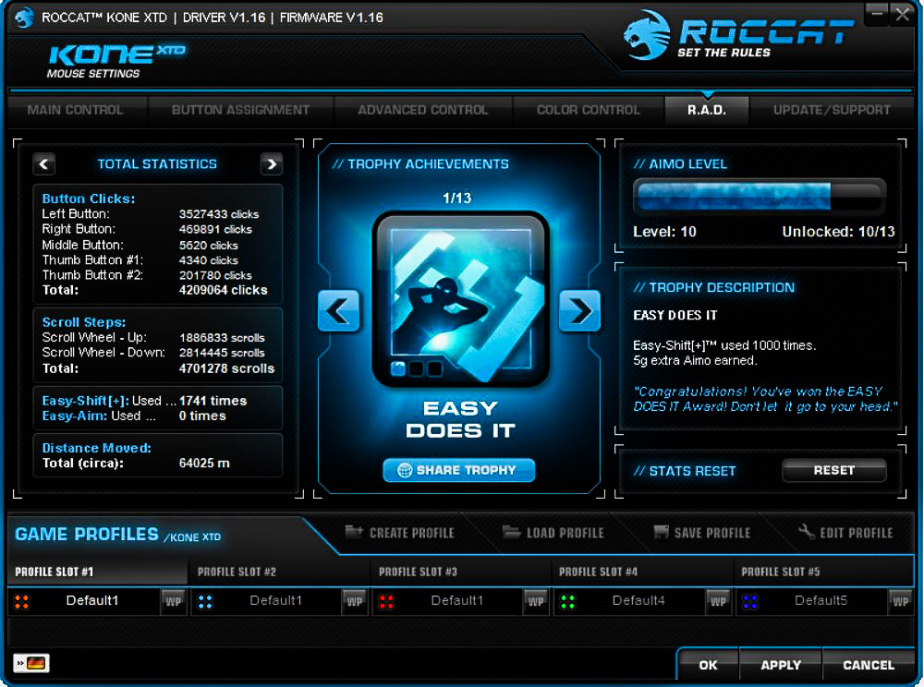Click the Easy-Shift[+] 1741 times value
Image resolution: width=924 pixels, height=687 pixels.
(213, 401)
